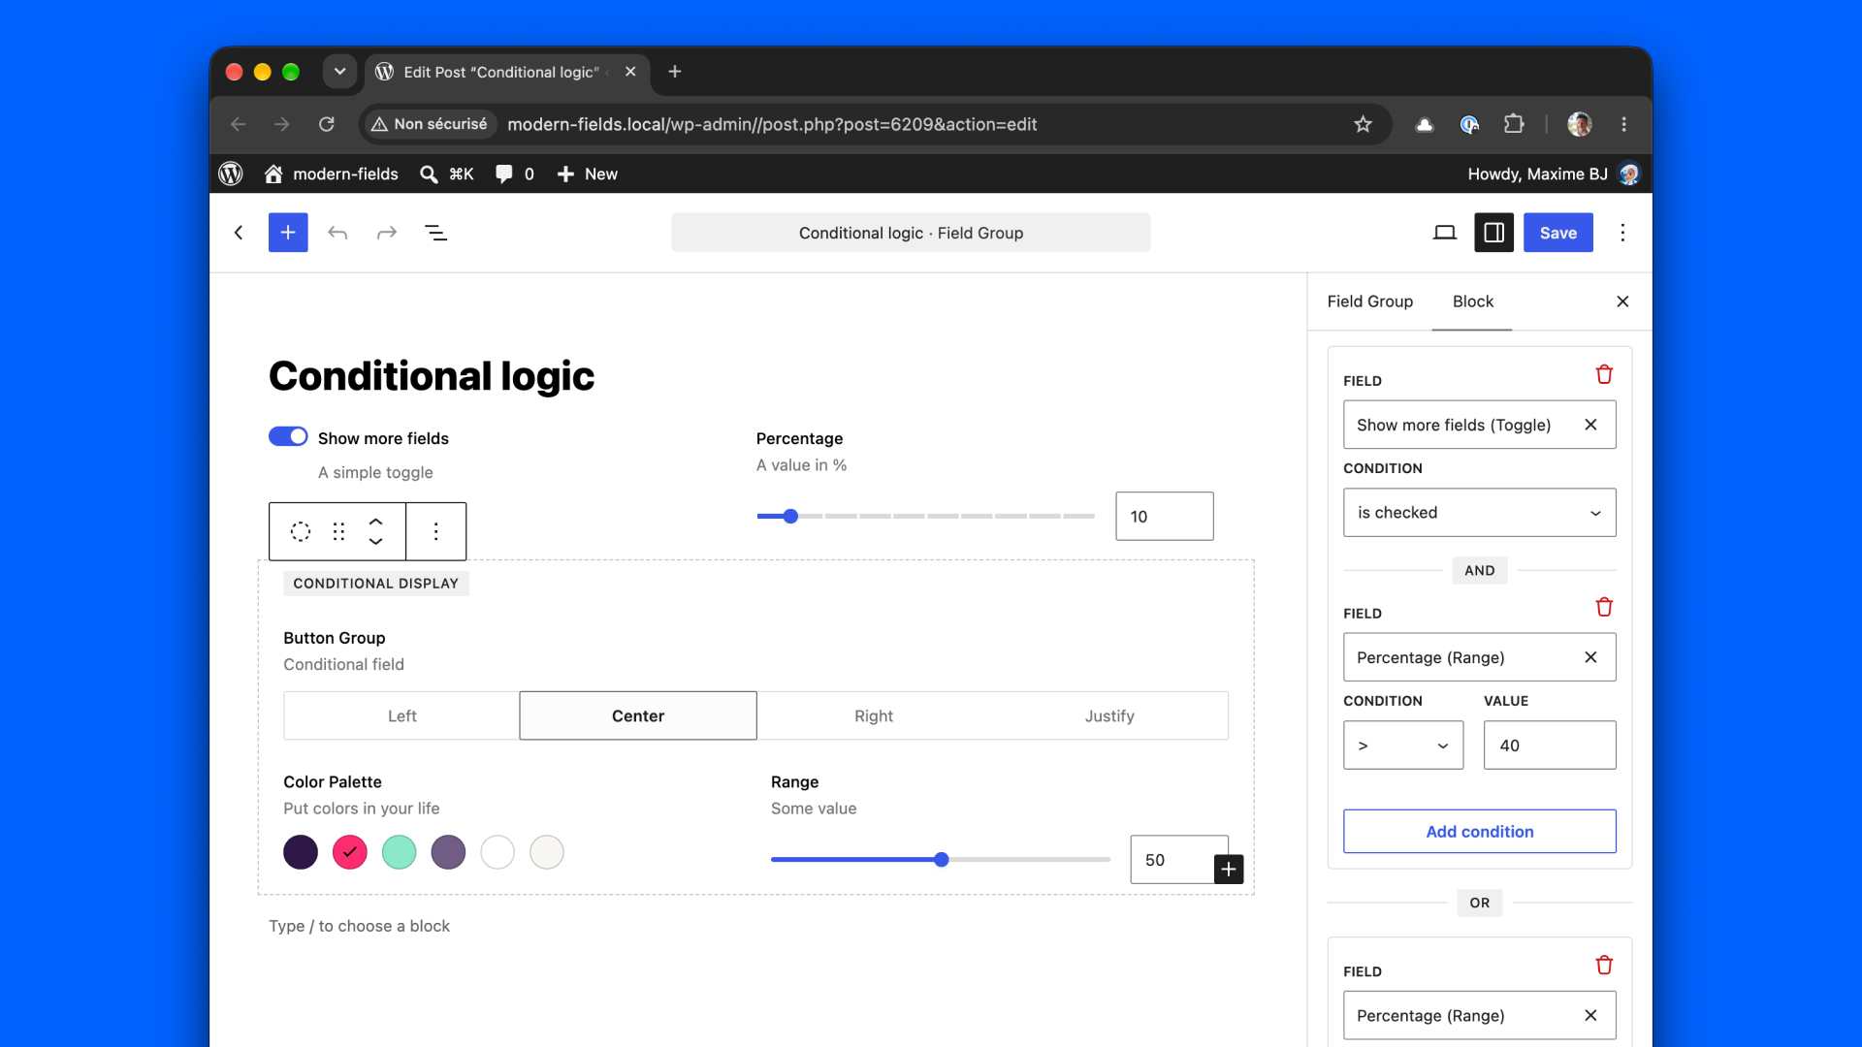Open the block toolbar options menu
This screenshot has height=1047, width=1862.
(436, 531)
